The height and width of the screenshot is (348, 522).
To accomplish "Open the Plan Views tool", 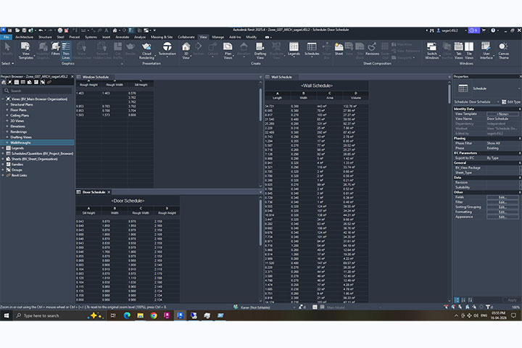I will point(228,51).
